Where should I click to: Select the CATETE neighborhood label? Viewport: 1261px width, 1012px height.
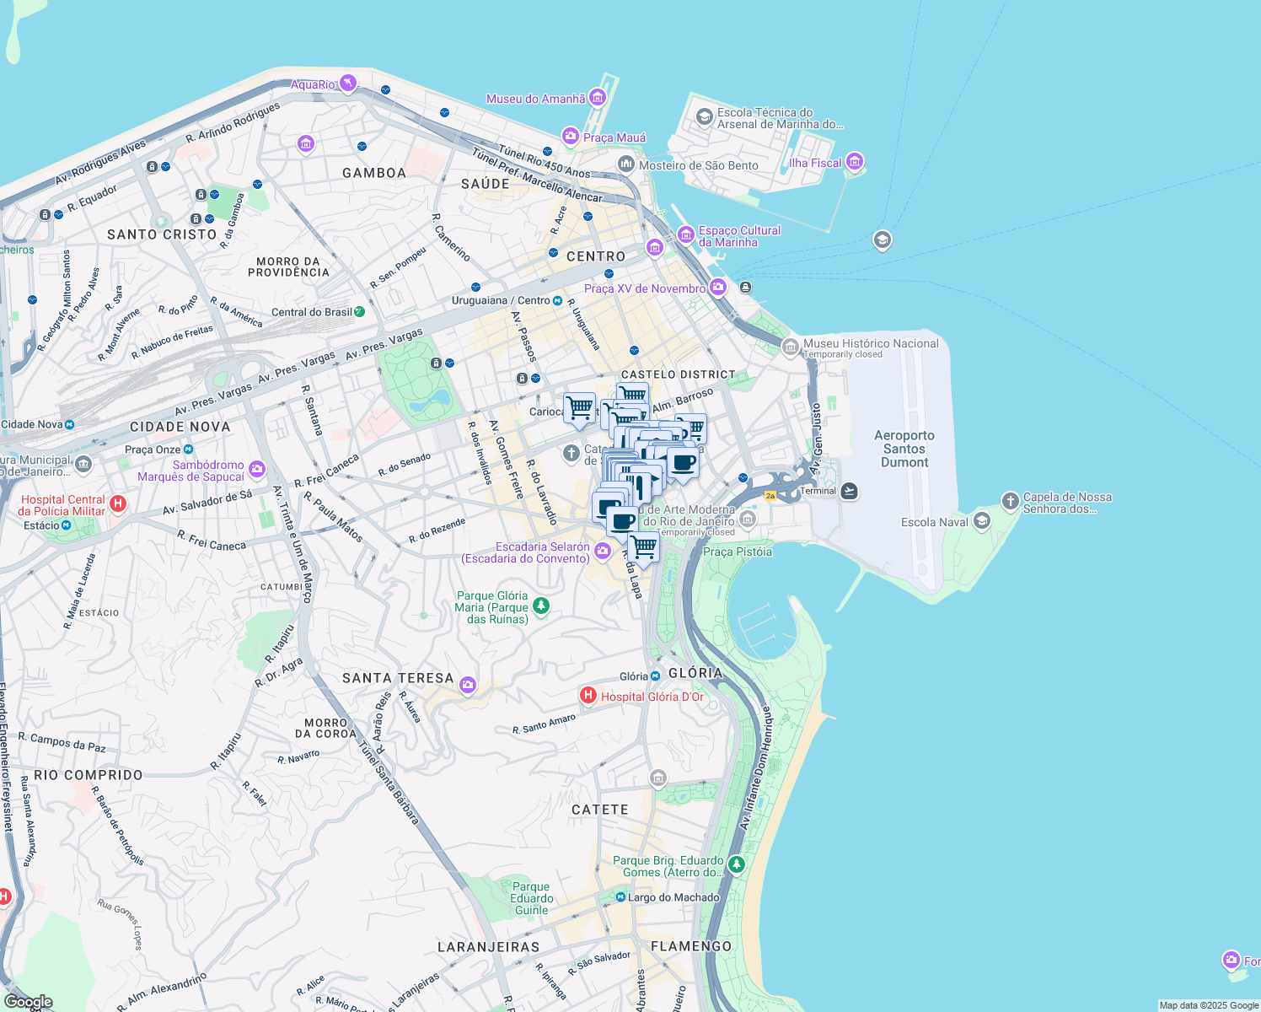(x=600, y=810)
